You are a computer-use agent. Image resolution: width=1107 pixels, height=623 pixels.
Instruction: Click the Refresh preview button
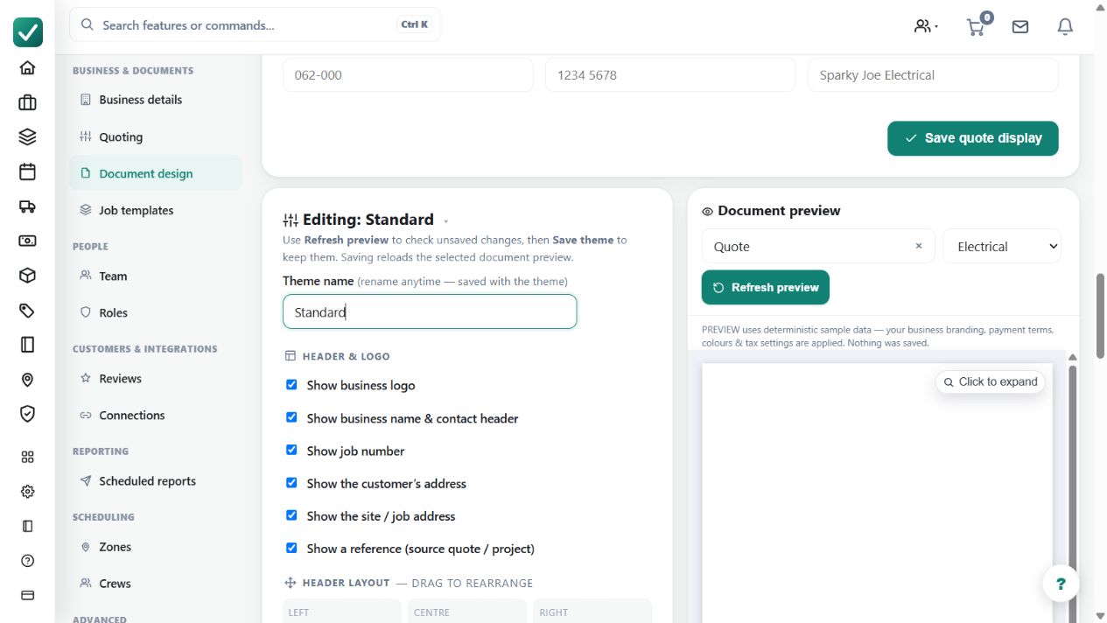click(x=766, y=287)
